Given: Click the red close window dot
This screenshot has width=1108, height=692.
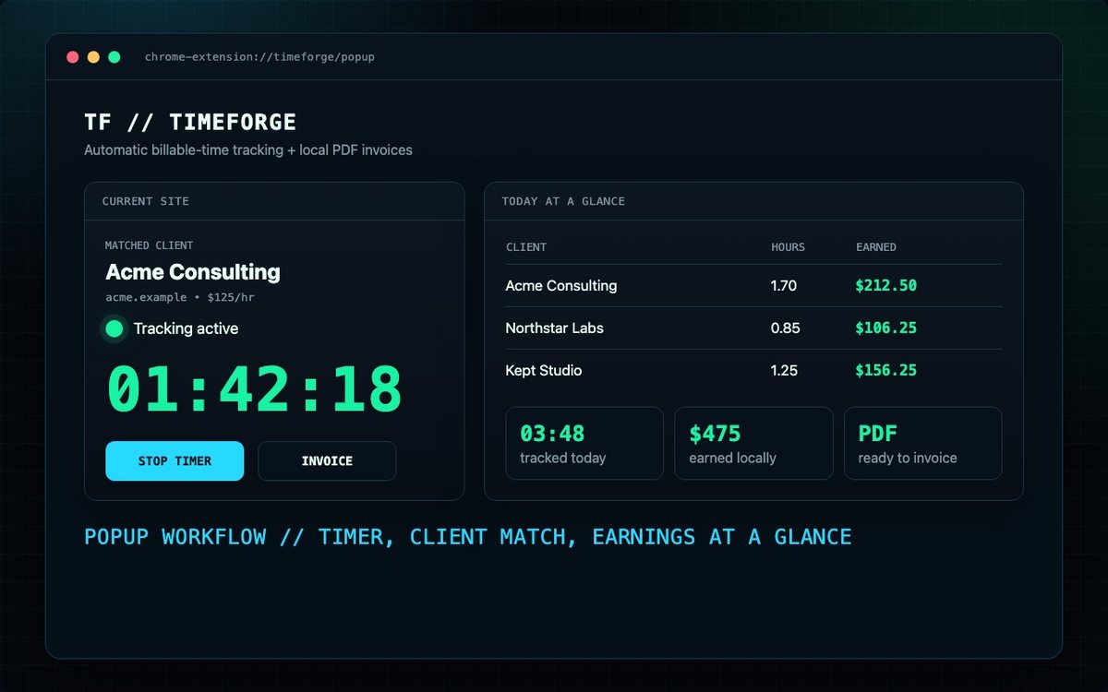Looking at the screenshot, I should point(73,57).
